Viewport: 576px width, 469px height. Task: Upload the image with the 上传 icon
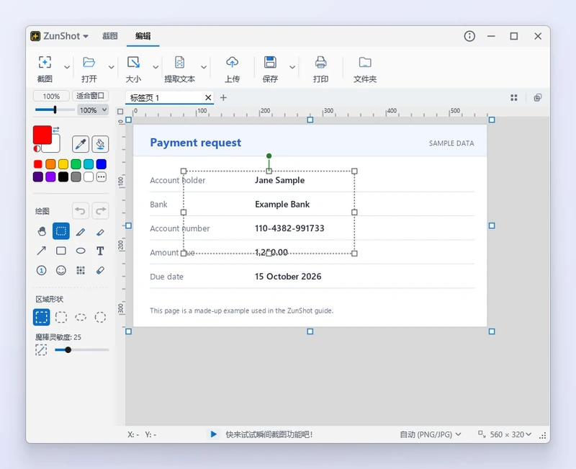232,63
